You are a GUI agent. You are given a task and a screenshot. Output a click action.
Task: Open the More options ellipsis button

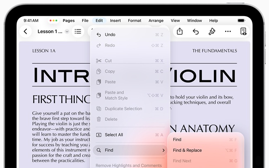point(228,31)
